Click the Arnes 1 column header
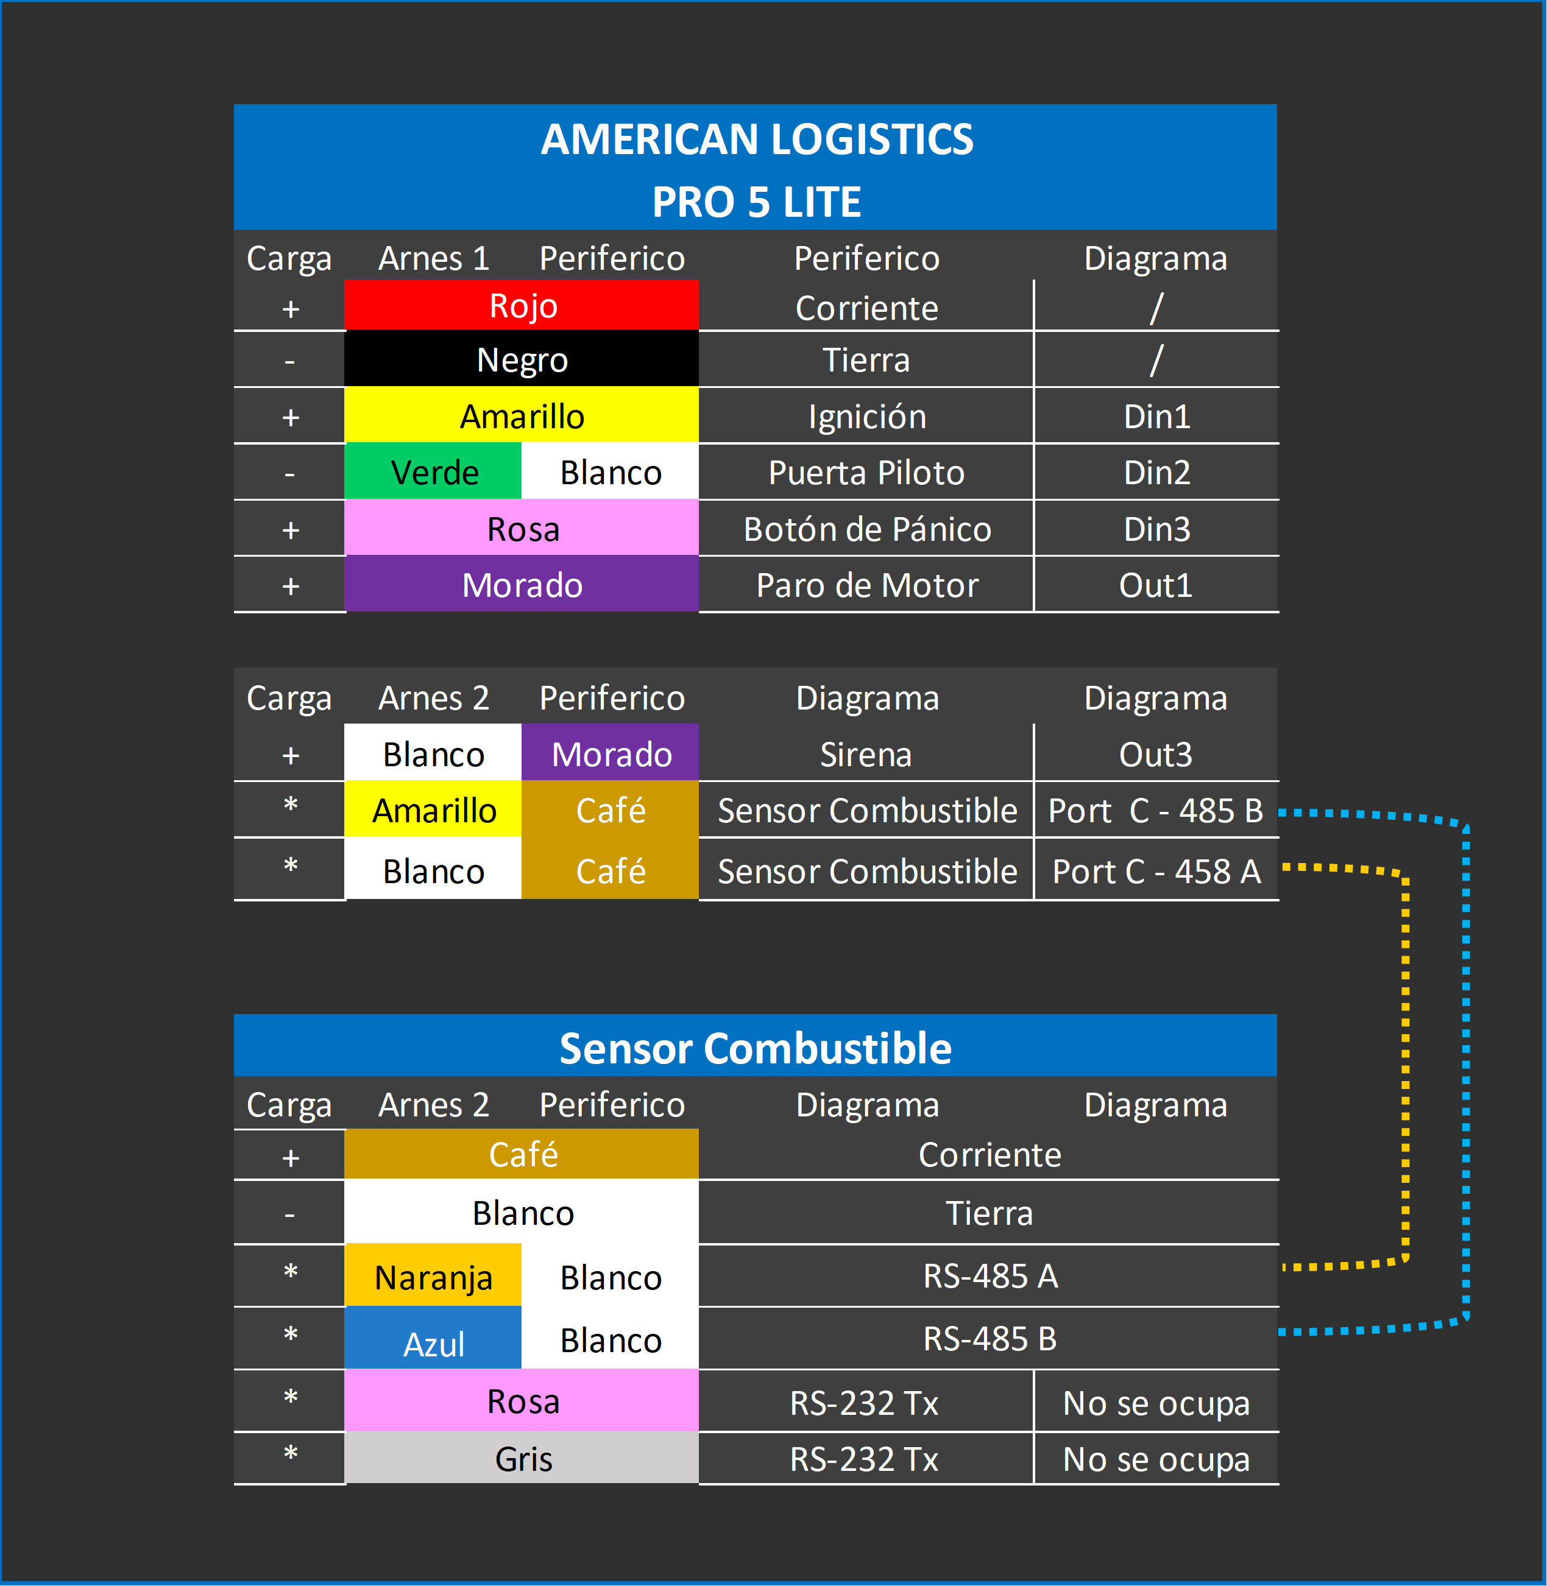 [433, 258]
